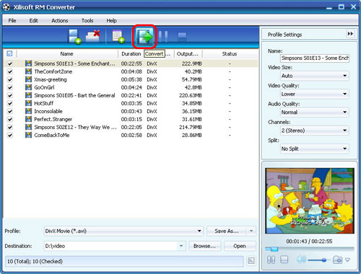Open the Save As arrow dropdown

point(251,231)
